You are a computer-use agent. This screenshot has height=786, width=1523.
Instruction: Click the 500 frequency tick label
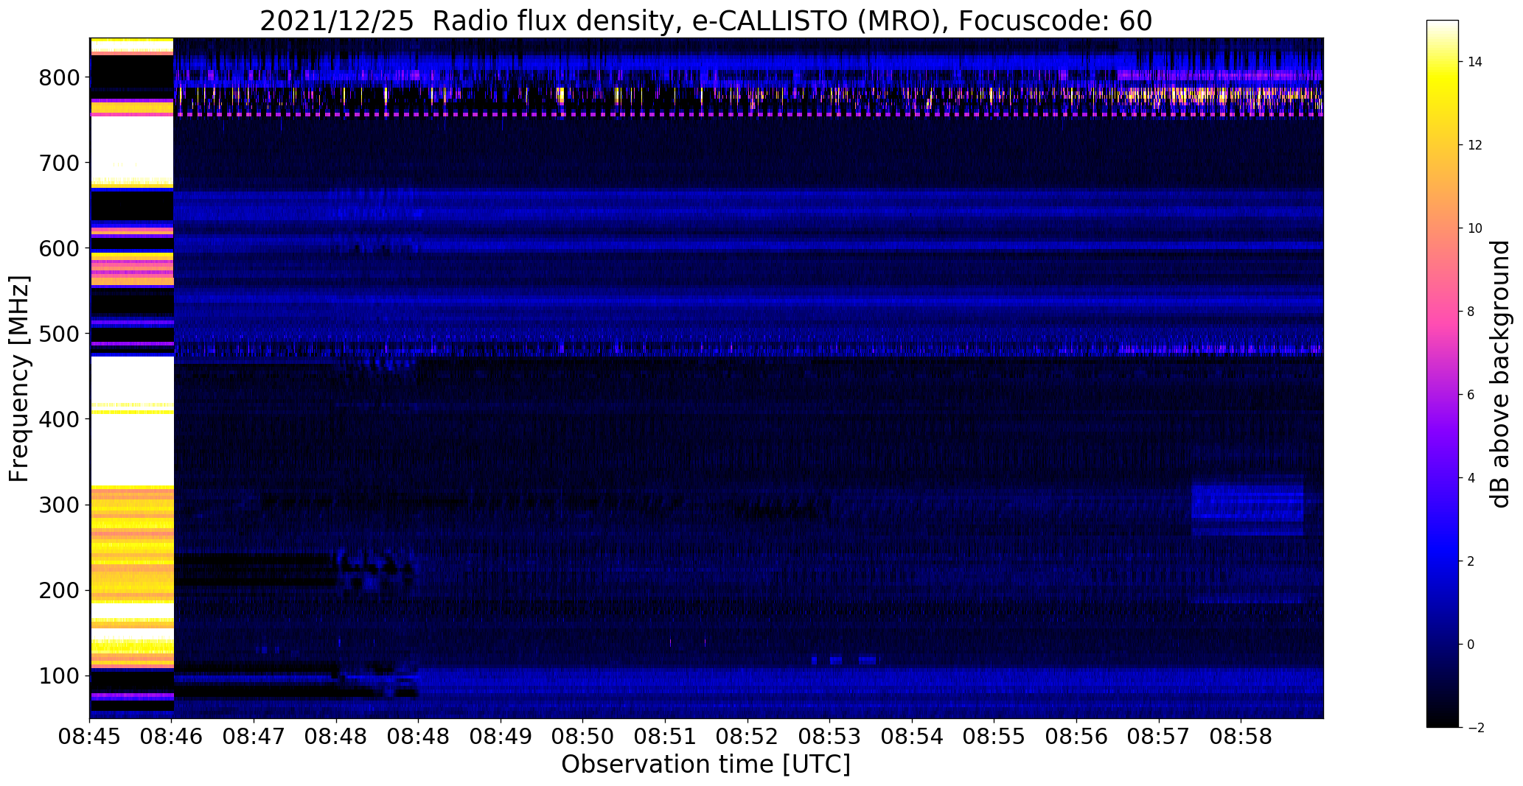point(58,334)
